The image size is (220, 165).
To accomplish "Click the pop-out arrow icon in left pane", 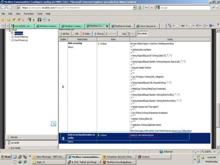I will (x=53, y=124).
